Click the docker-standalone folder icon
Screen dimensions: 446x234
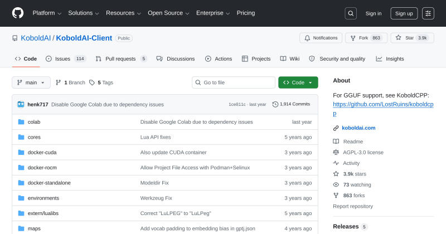pos(21,183)
